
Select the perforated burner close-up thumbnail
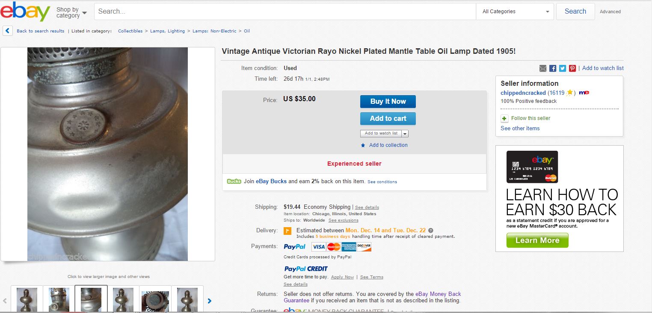pyautogui.click(x=59, y=299)
